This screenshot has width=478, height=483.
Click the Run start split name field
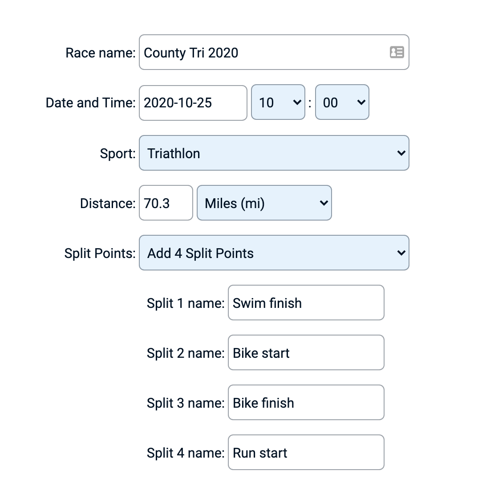pos(306,453)
